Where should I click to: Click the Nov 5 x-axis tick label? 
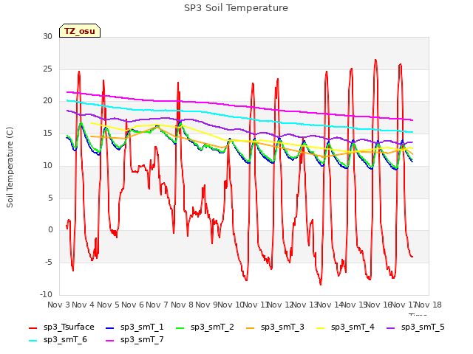pyautogui.click(x=108, y=305)
